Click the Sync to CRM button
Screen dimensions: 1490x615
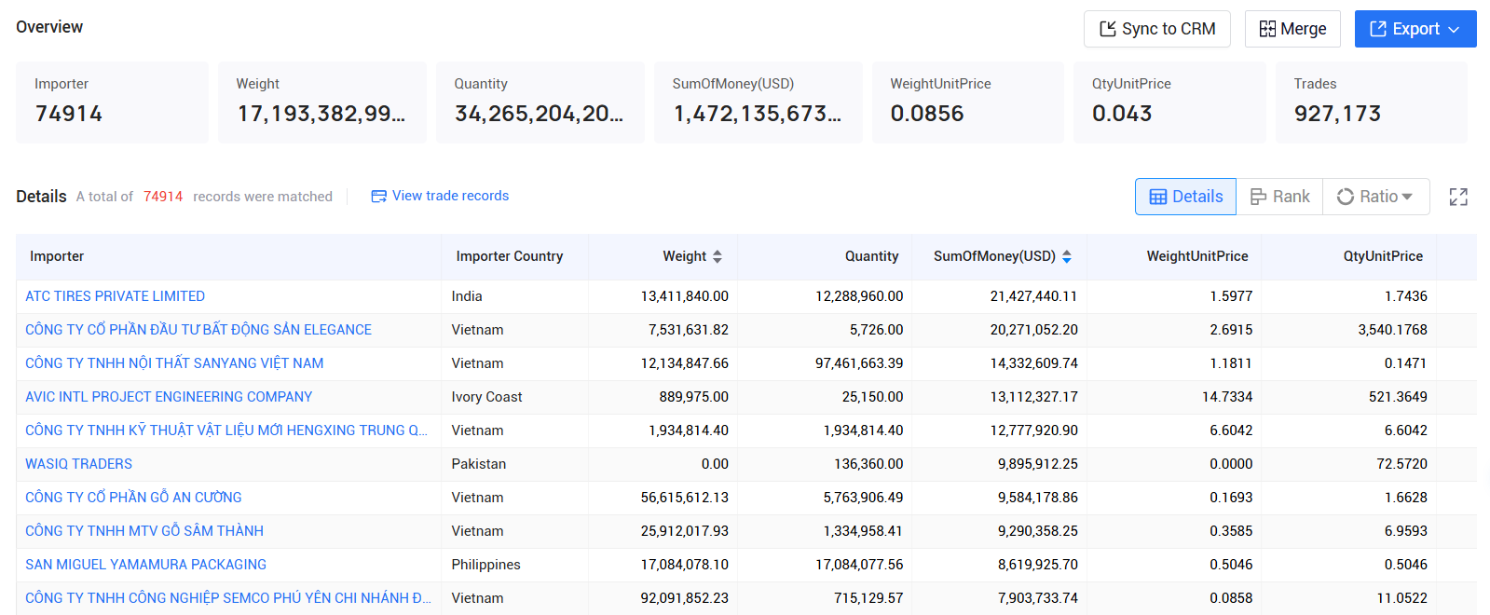[1157, 29]
